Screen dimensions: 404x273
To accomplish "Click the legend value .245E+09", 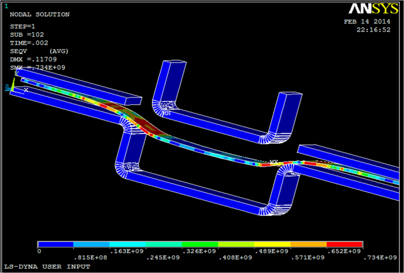I will [x=163, y=258].
